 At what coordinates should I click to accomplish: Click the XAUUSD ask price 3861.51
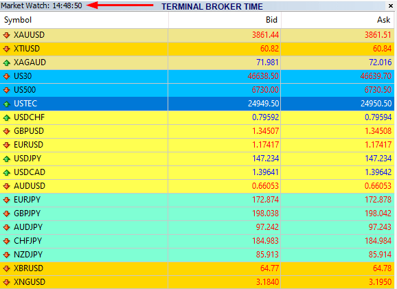point(378,35)
